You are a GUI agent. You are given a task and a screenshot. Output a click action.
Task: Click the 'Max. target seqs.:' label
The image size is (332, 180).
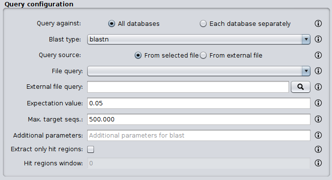(55, 119)
